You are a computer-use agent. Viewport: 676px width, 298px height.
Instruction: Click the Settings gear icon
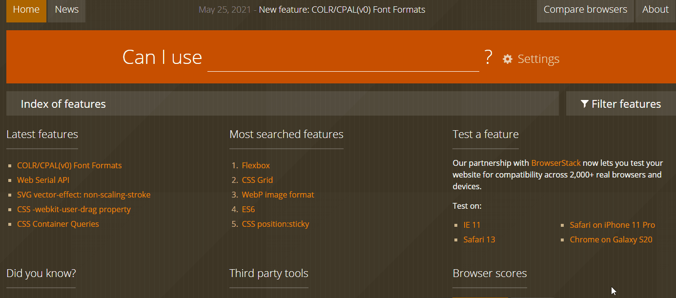tap(508, 59)
